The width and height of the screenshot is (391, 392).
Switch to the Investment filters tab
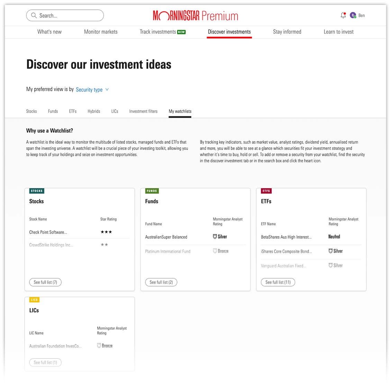(143, 111)
